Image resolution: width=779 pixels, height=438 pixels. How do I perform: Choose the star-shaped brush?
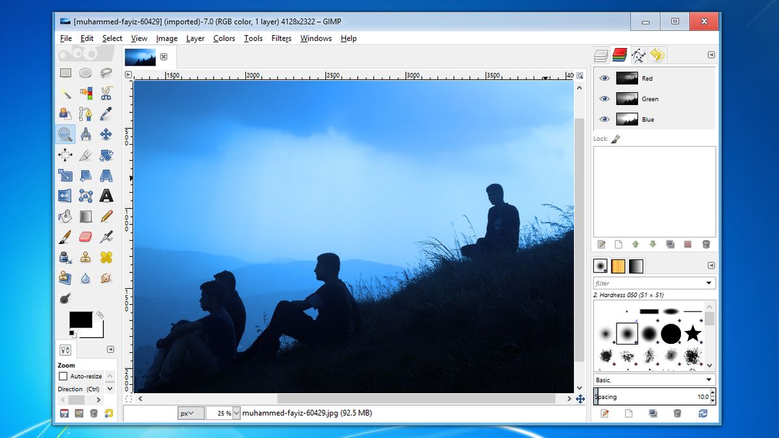pos(693,334)
